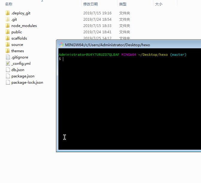The image size is (201, 183).
Task: Sort files by 名称 column header
Action: [x=9, y=4]
